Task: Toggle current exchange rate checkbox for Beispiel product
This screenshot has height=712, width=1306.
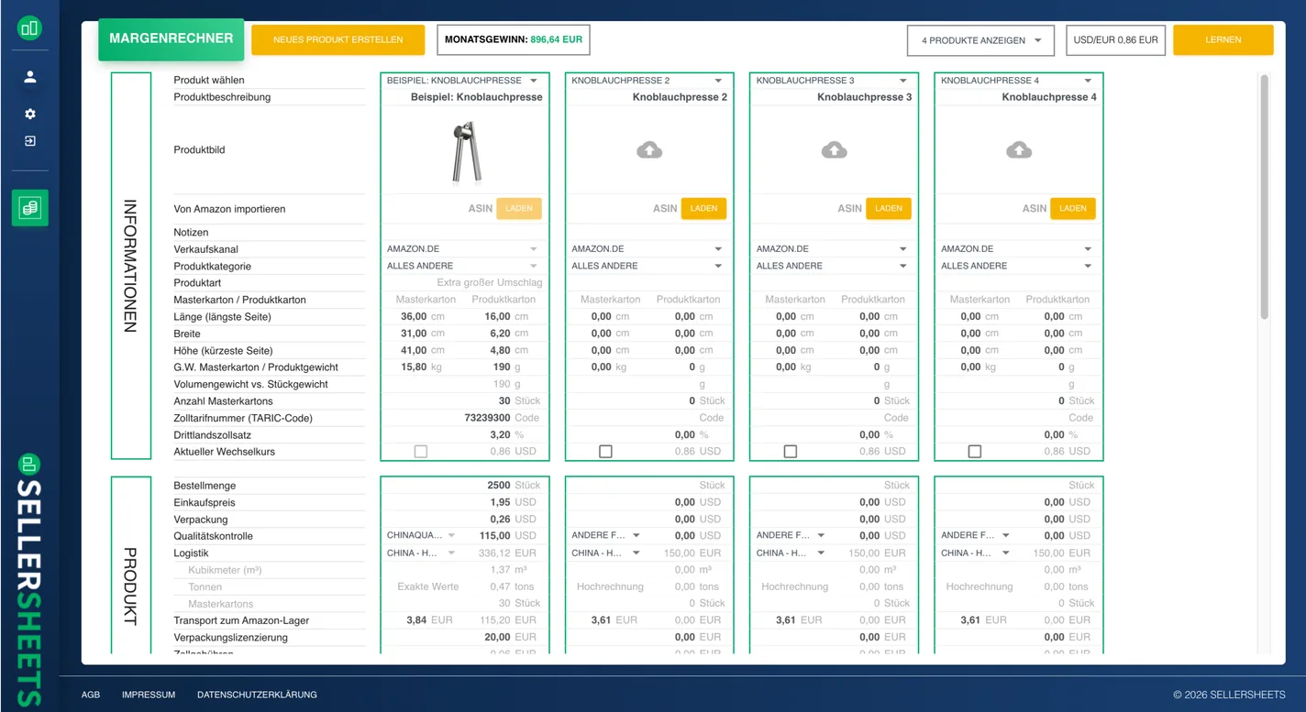Action: pyautogui.click(x=421, y=452)
